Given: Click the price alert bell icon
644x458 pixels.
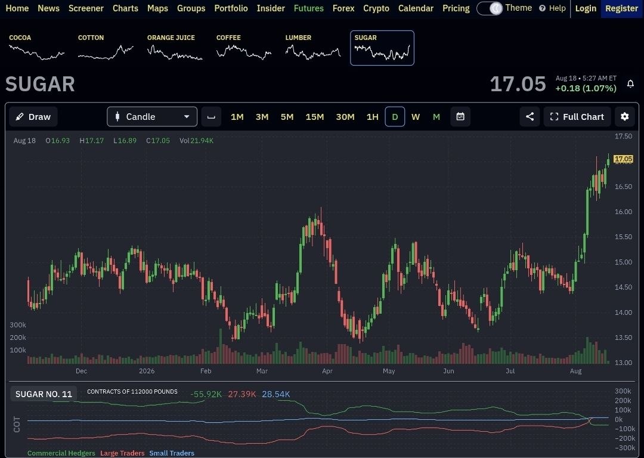Looking at the screenshot, I should pos(630,84).
